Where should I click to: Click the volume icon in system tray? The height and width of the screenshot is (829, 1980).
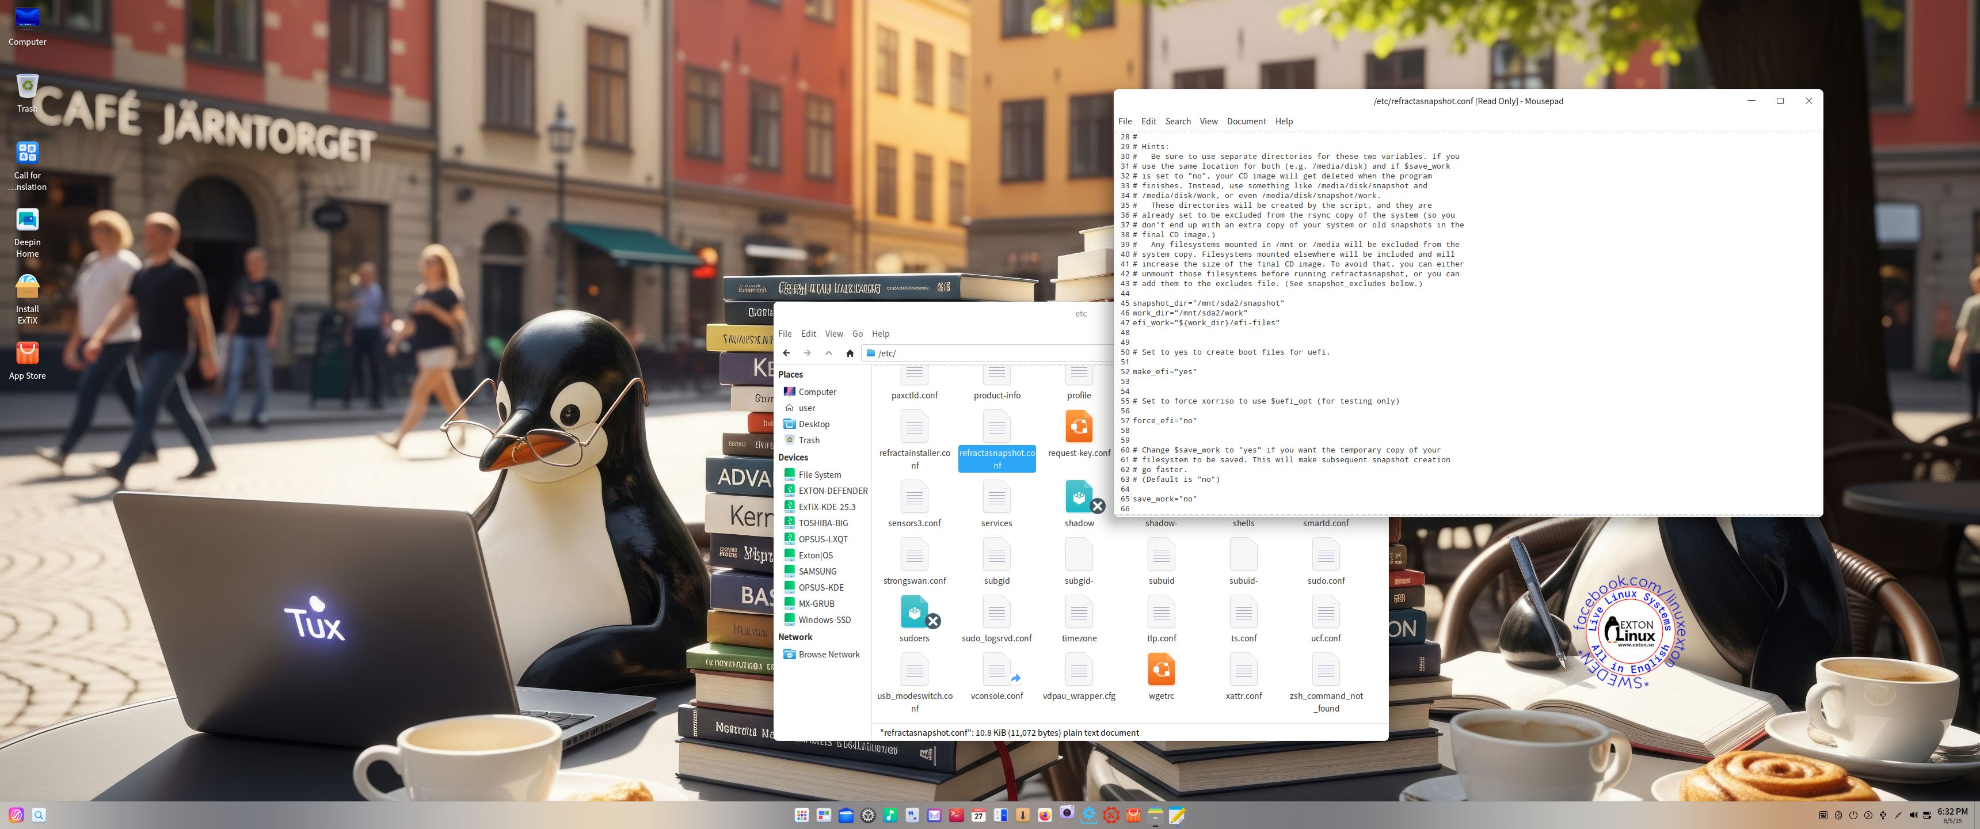pyautogui.click(x=1913, y=815)
